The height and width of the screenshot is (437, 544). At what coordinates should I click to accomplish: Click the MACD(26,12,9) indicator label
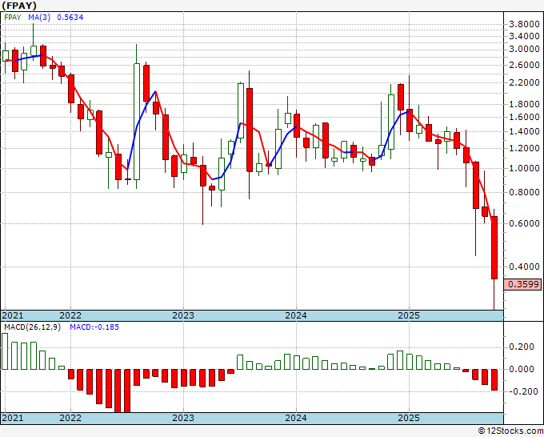pos(32,327)
